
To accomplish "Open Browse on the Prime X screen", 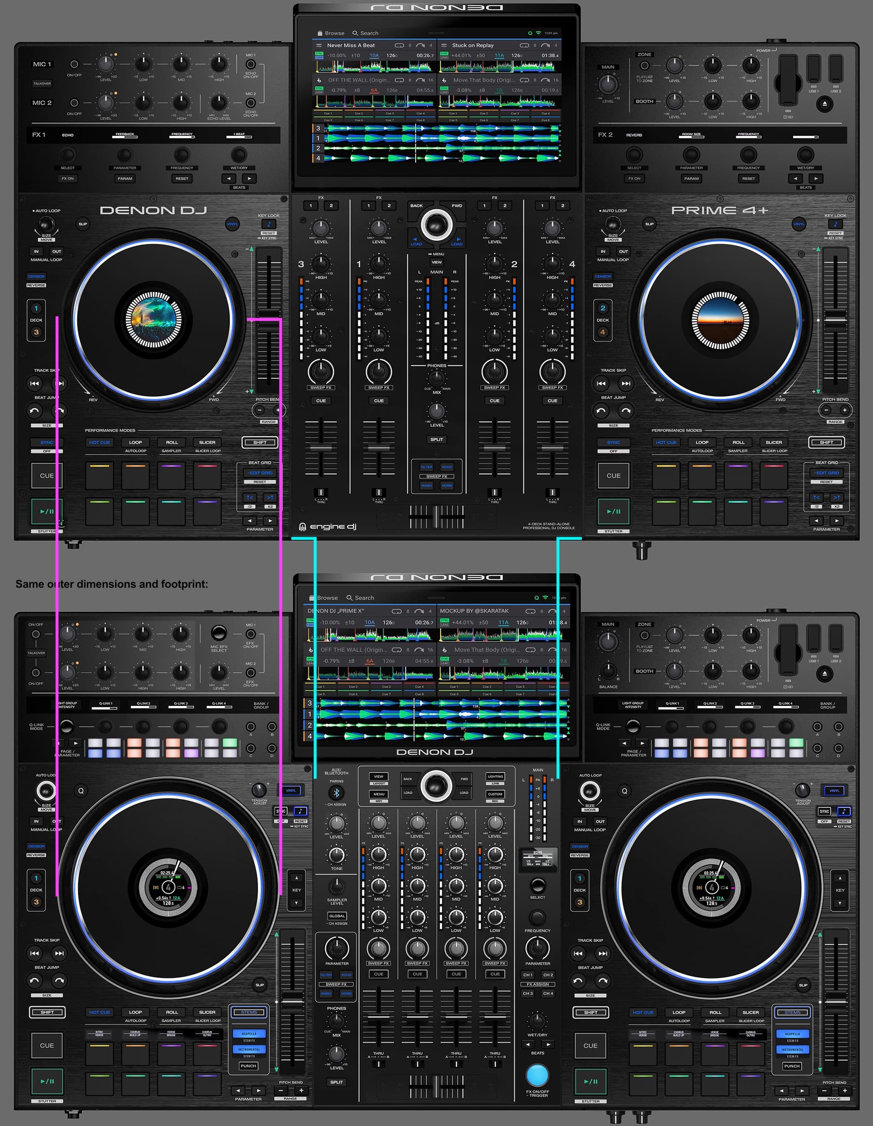I will click(325, 598).
